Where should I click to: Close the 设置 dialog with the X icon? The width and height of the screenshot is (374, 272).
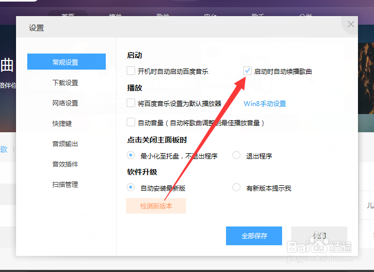point(350,24)
